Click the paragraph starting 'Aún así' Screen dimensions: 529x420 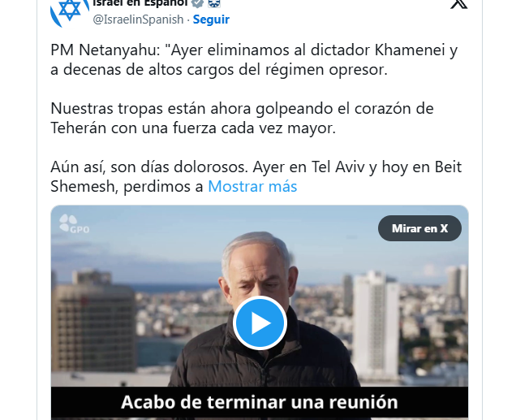(256, 176)
